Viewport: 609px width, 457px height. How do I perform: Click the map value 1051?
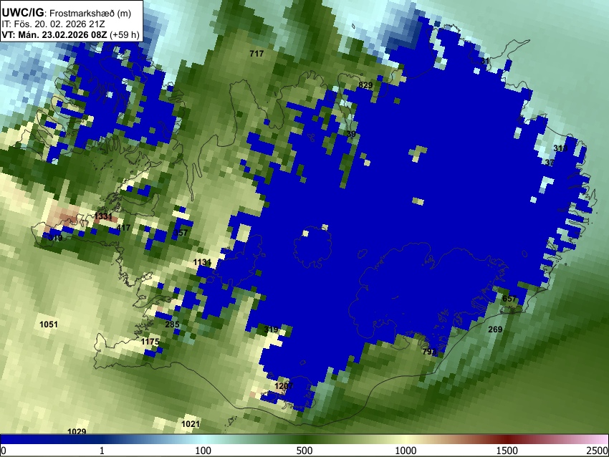[x=49, y=324]
